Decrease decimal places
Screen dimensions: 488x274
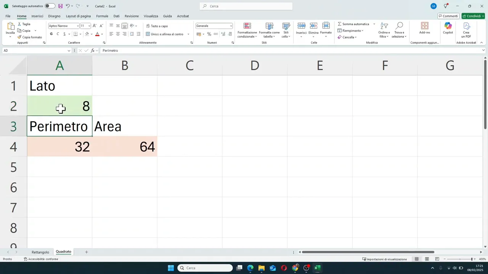(x=230, y=34)
